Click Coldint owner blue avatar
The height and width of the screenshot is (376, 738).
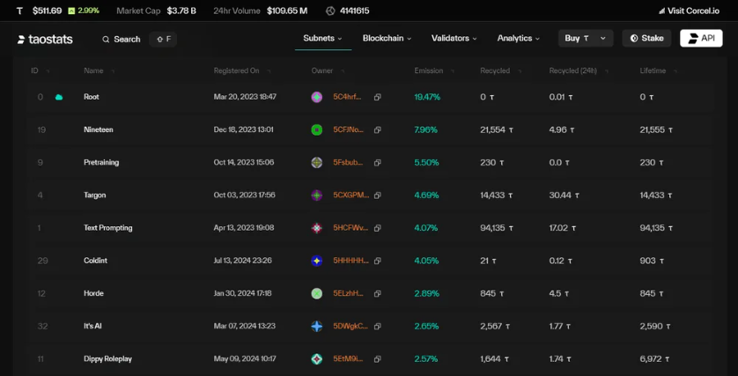[317, 261]
